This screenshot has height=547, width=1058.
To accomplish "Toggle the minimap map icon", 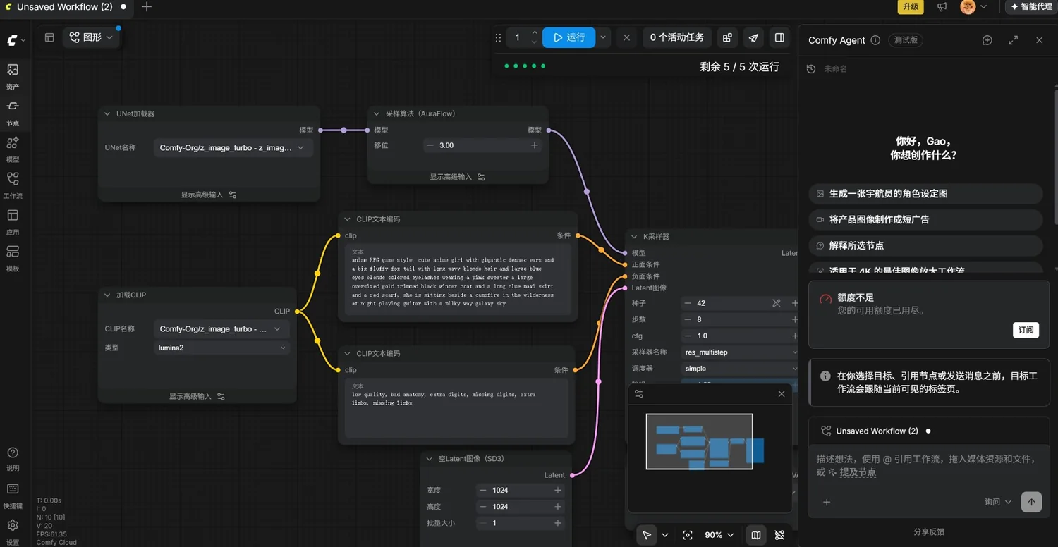I will coord(755,535).
